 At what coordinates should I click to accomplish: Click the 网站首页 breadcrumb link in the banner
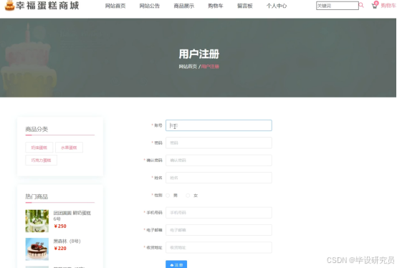[x=188, y=67]
